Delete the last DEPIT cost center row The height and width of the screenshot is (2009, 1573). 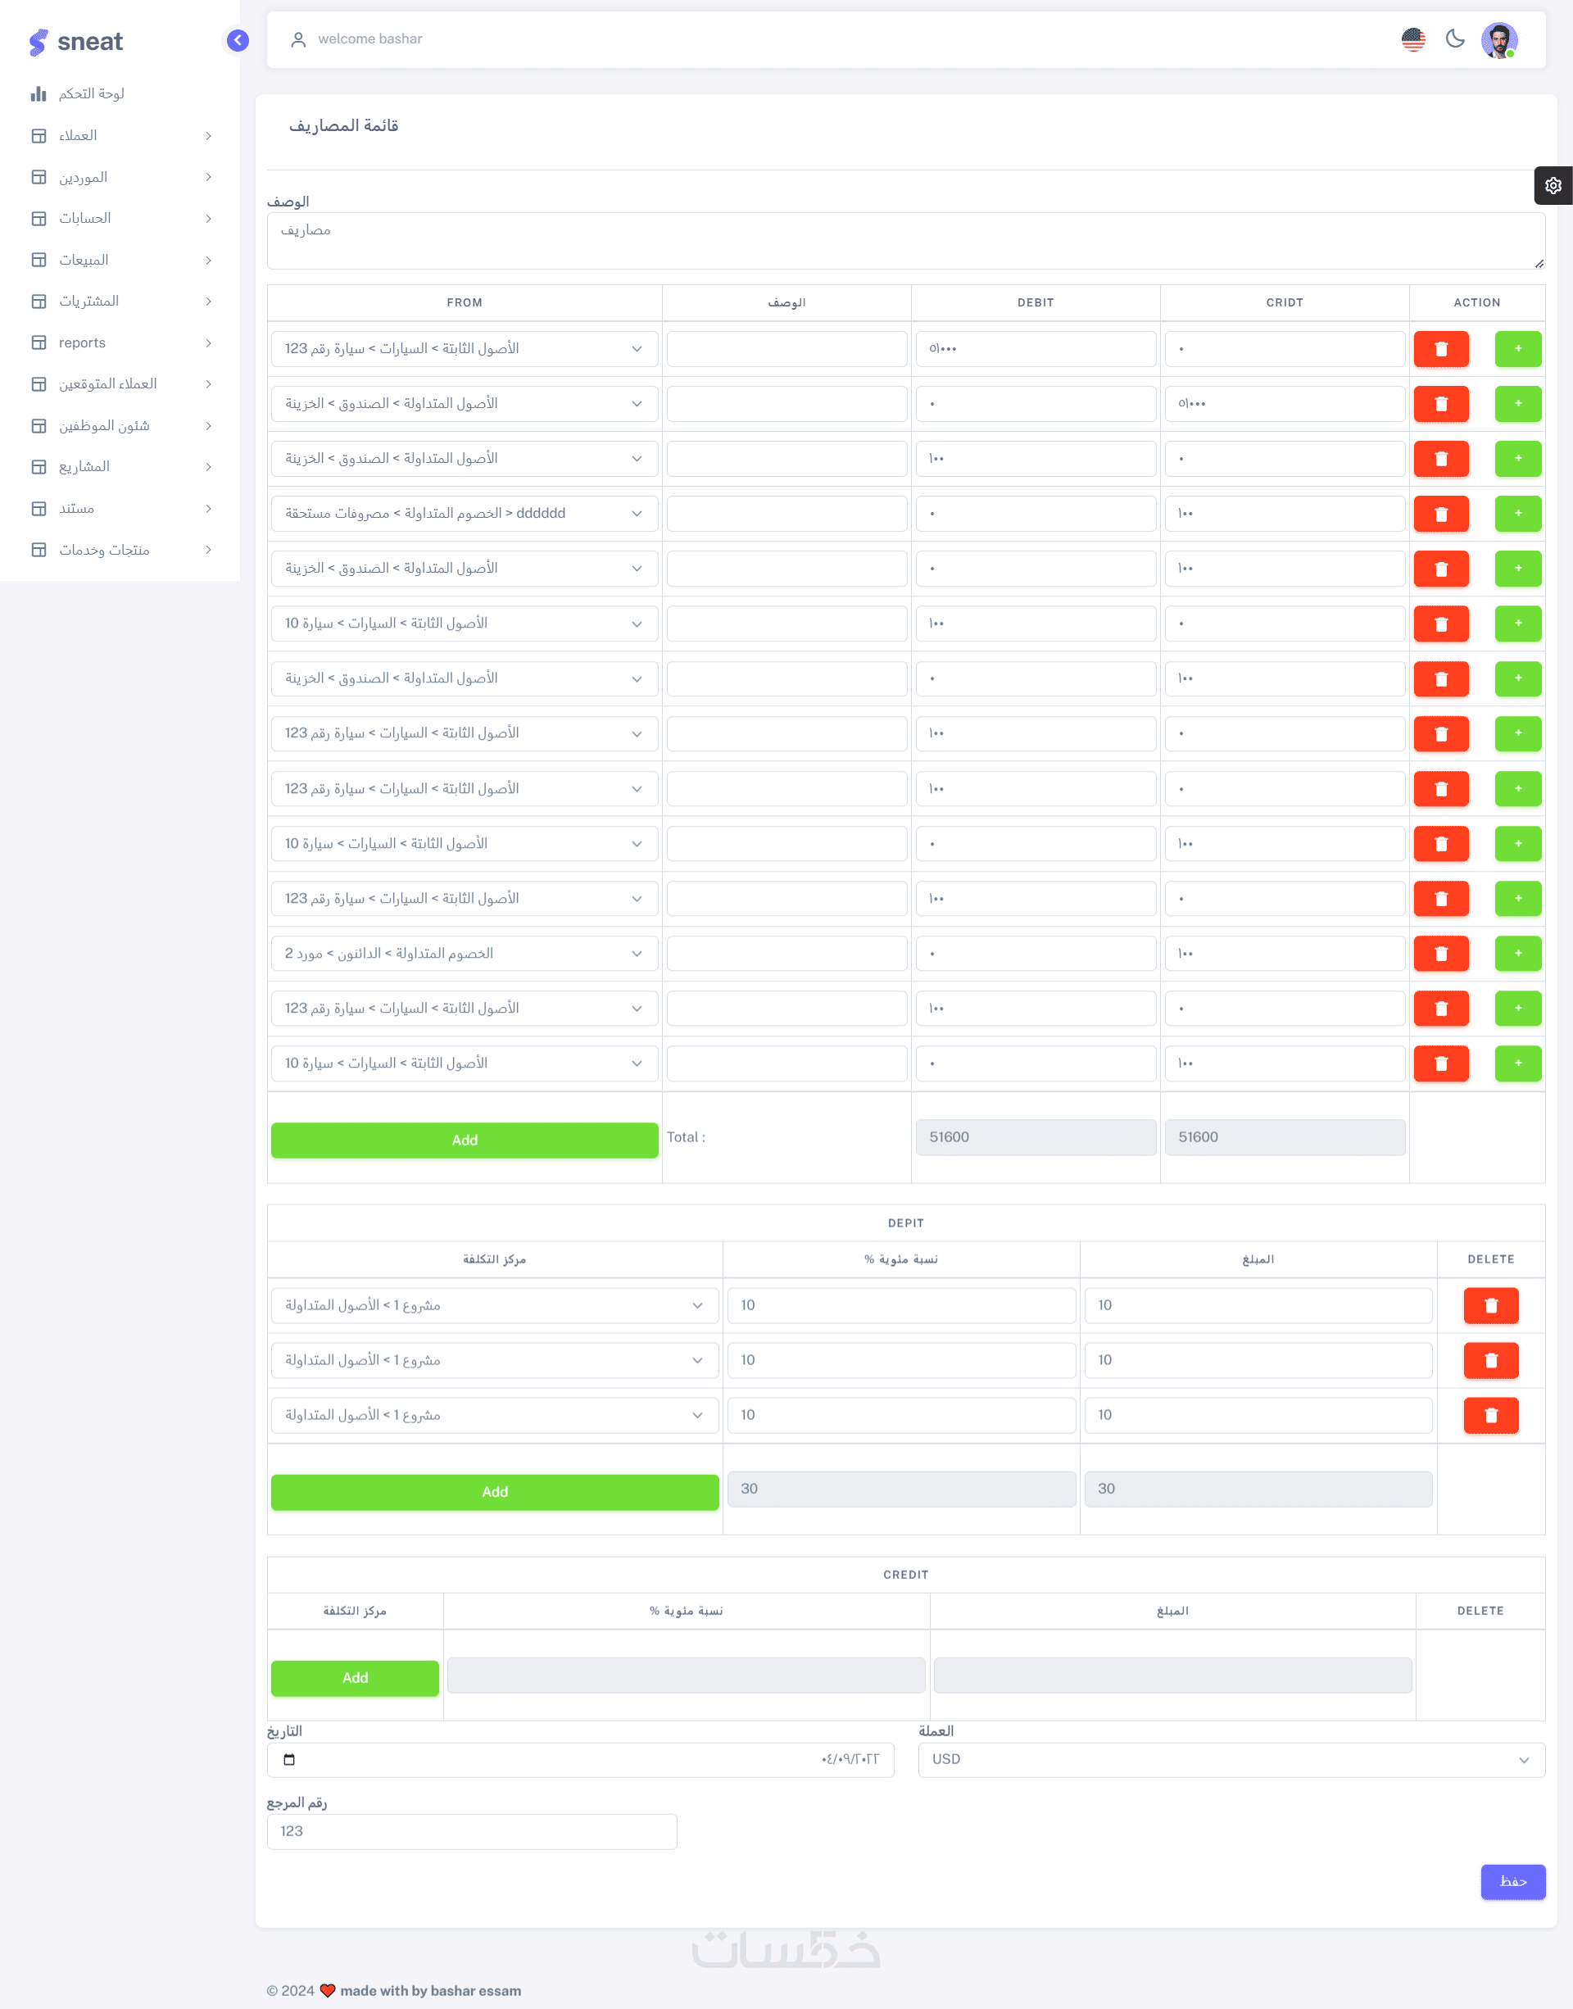pyautogui.click(x=1490, y=1415)
